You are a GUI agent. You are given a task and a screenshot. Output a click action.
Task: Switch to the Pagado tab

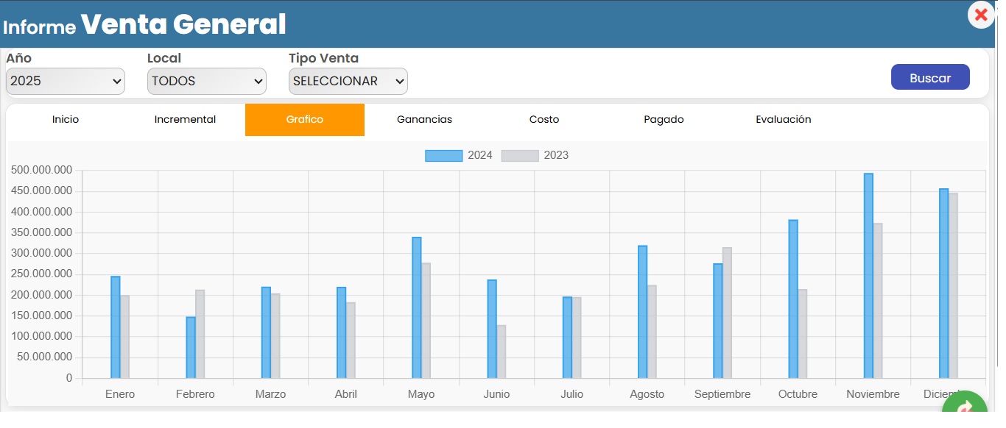coord(664,119)
